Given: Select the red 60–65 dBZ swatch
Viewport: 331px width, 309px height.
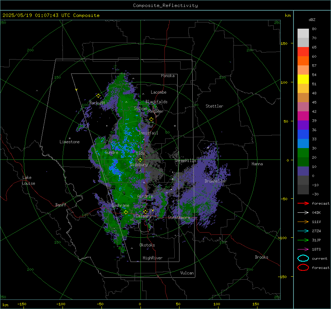Looking at the screenshot, I should 303,52.
